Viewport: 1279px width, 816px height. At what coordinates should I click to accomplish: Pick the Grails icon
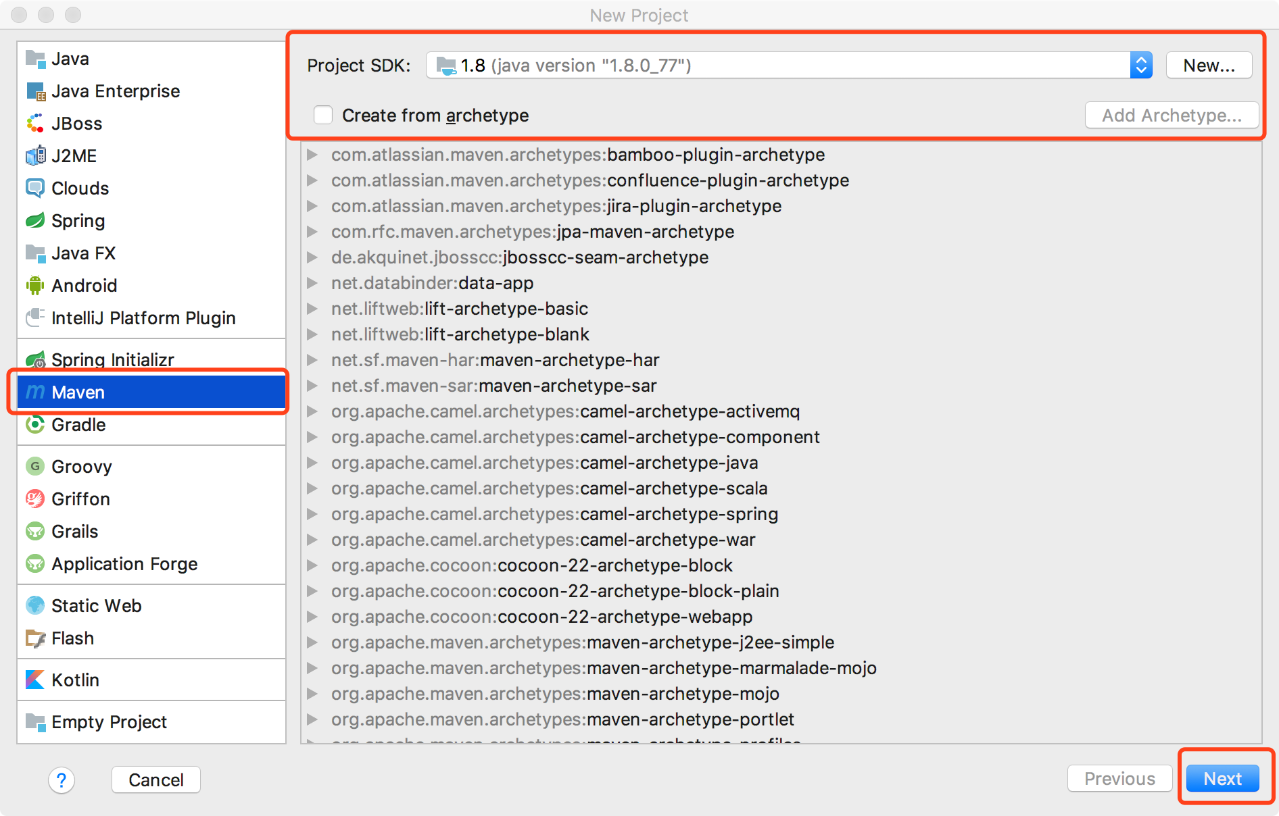pyautogui.click(x=35, y=532)
